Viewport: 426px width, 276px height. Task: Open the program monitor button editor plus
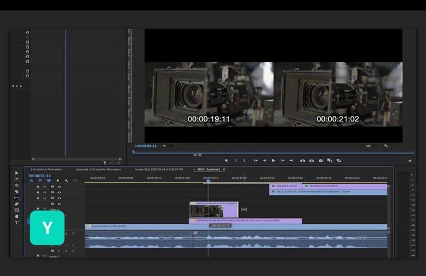tap(410, 161)
